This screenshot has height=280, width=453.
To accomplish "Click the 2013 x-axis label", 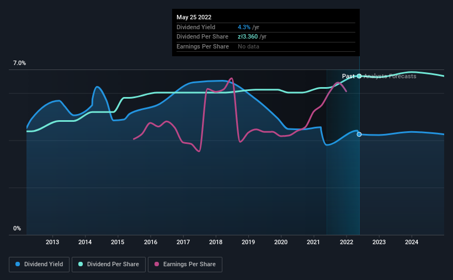I will tap(52, 242).
